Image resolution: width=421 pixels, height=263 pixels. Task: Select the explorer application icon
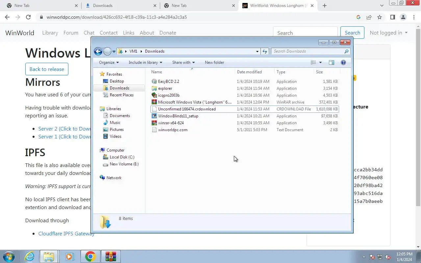(x=154, y=88)
